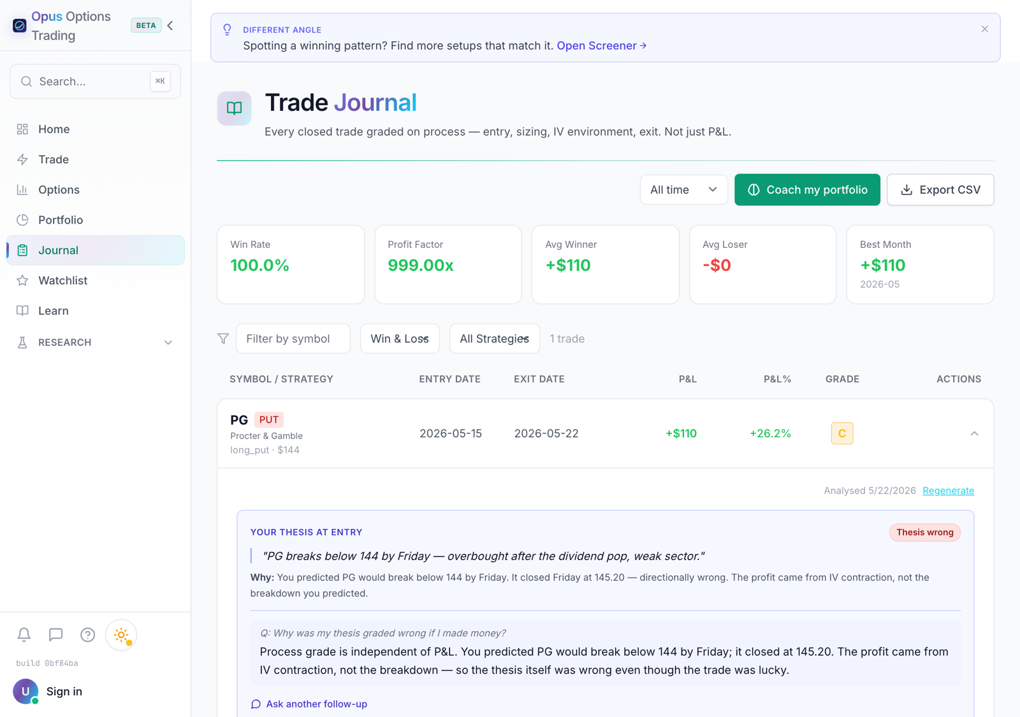Click the follow-up chat bubble icon
1020x717 pixels.
click(256, 704)
